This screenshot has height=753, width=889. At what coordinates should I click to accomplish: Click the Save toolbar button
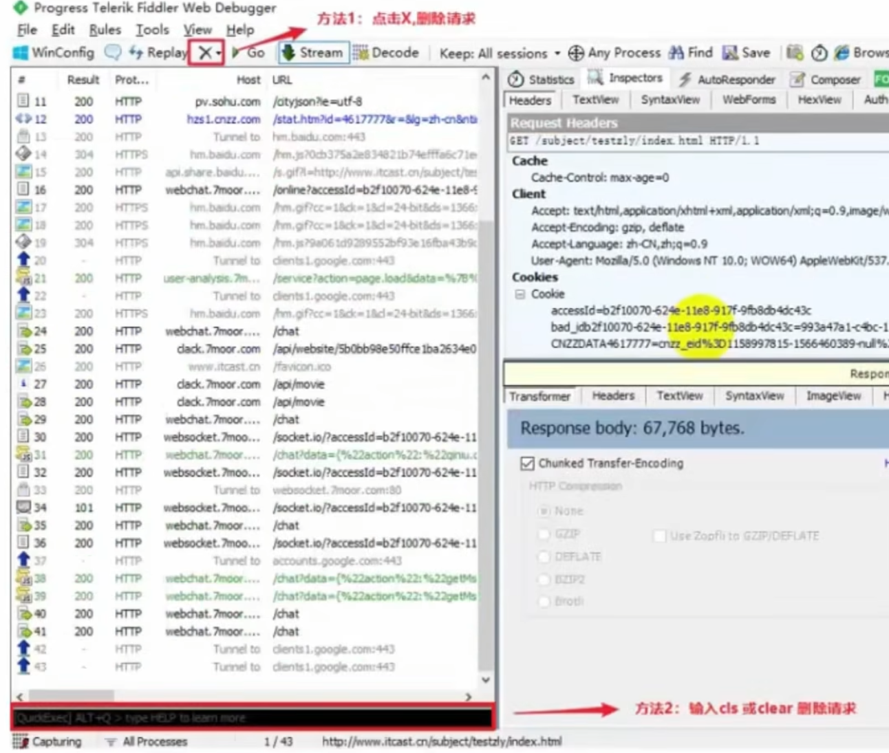(x=746, y=52)
